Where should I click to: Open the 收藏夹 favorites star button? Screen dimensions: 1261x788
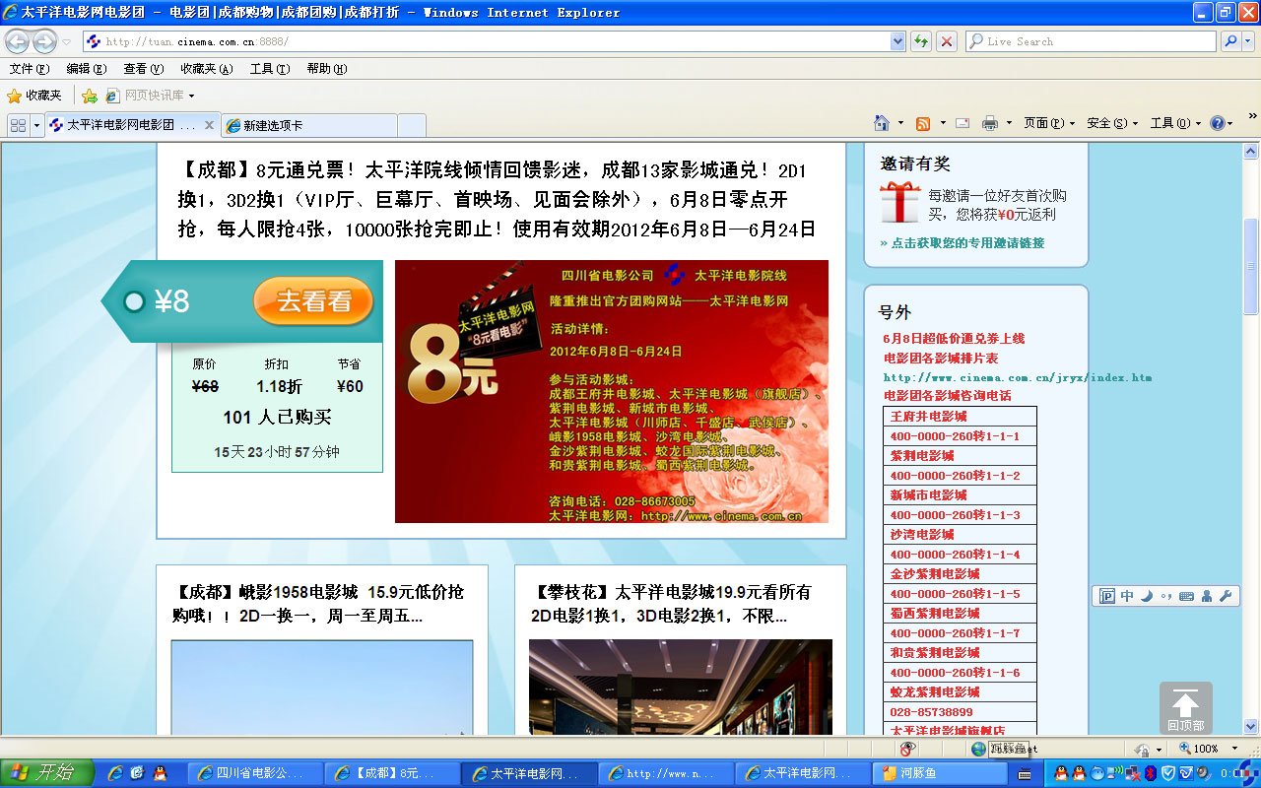[34, 96]
